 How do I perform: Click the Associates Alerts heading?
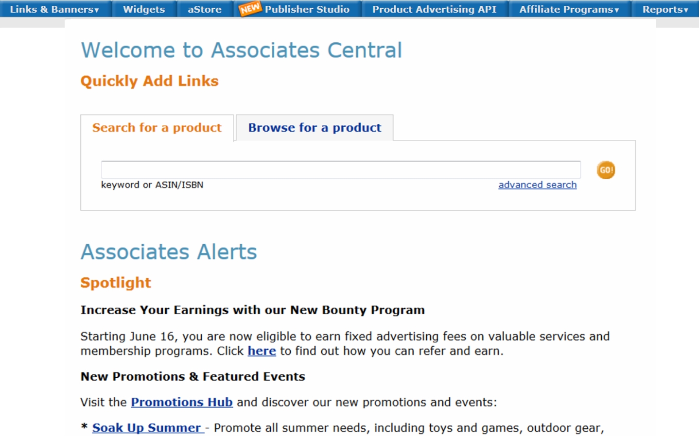click(169, 252)
